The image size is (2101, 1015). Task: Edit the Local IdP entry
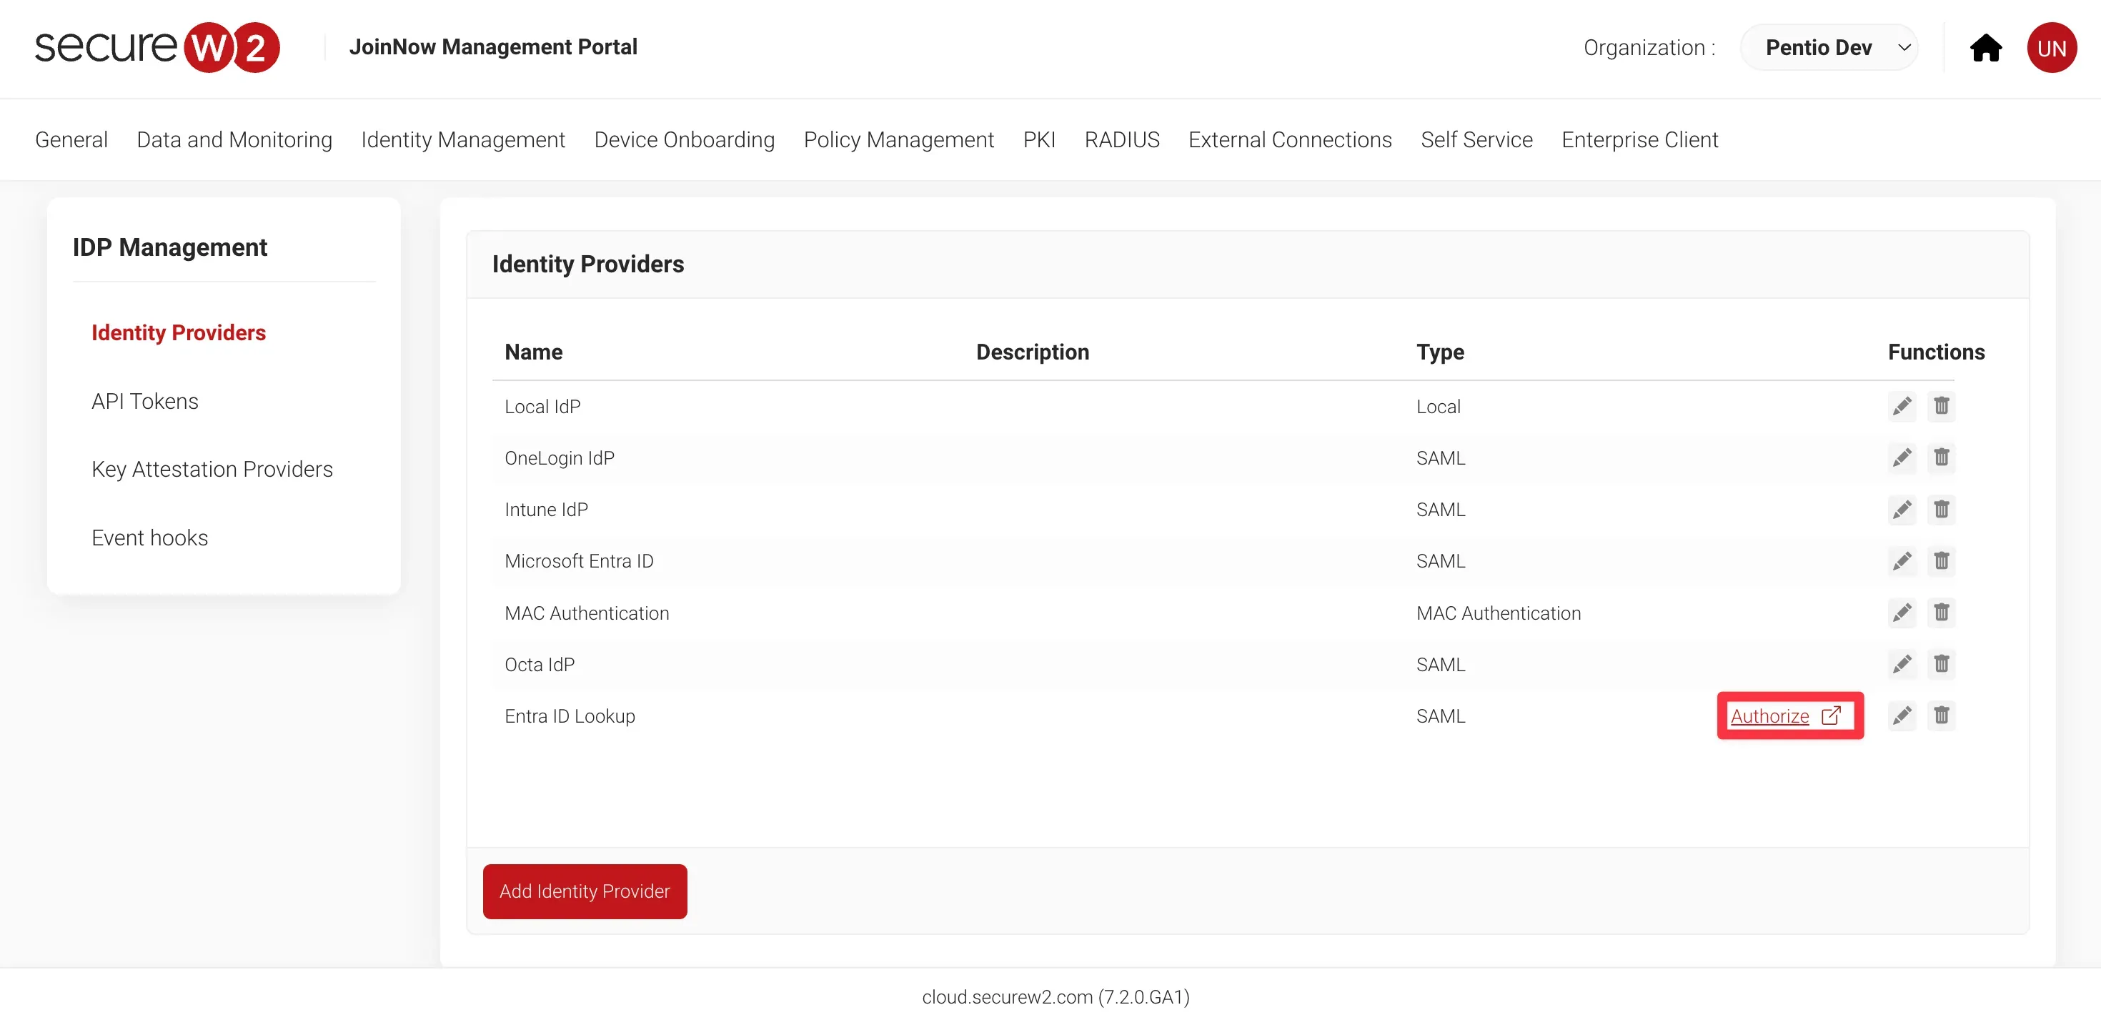[1901, 405]
